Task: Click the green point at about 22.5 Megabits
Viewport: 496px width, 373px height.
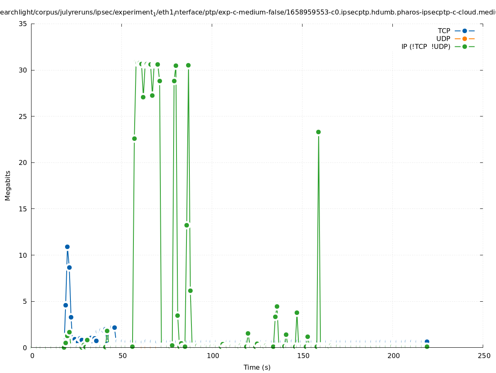Action: (134, 138)
